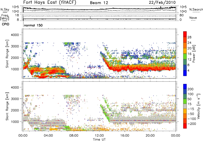Click the bright blue bottom segment of Power colorbar
Viewport: 203px width, 141px height.
coord(185,73)
